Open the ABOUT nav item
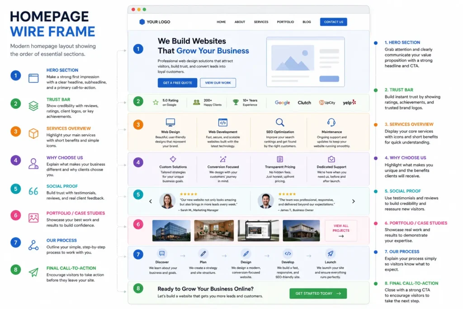463x309 pixels. (x=240, y=22)
